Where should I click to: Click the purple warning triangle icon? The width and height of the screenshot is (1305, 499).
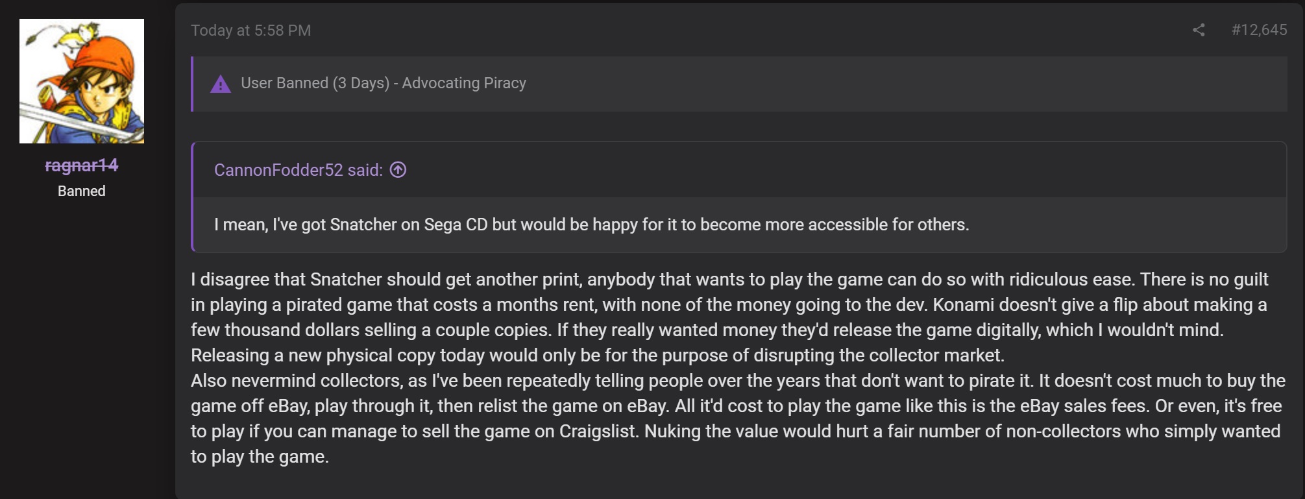click(x=221, y=84)
